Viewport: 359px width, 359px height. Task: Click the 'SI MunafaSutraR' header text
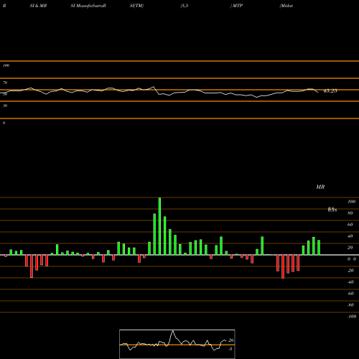[88, 6]
